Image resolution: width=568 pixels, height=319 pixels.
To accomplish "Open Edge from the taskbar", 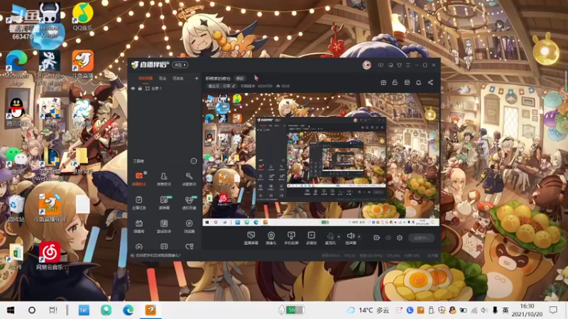I will coord(128,310).
